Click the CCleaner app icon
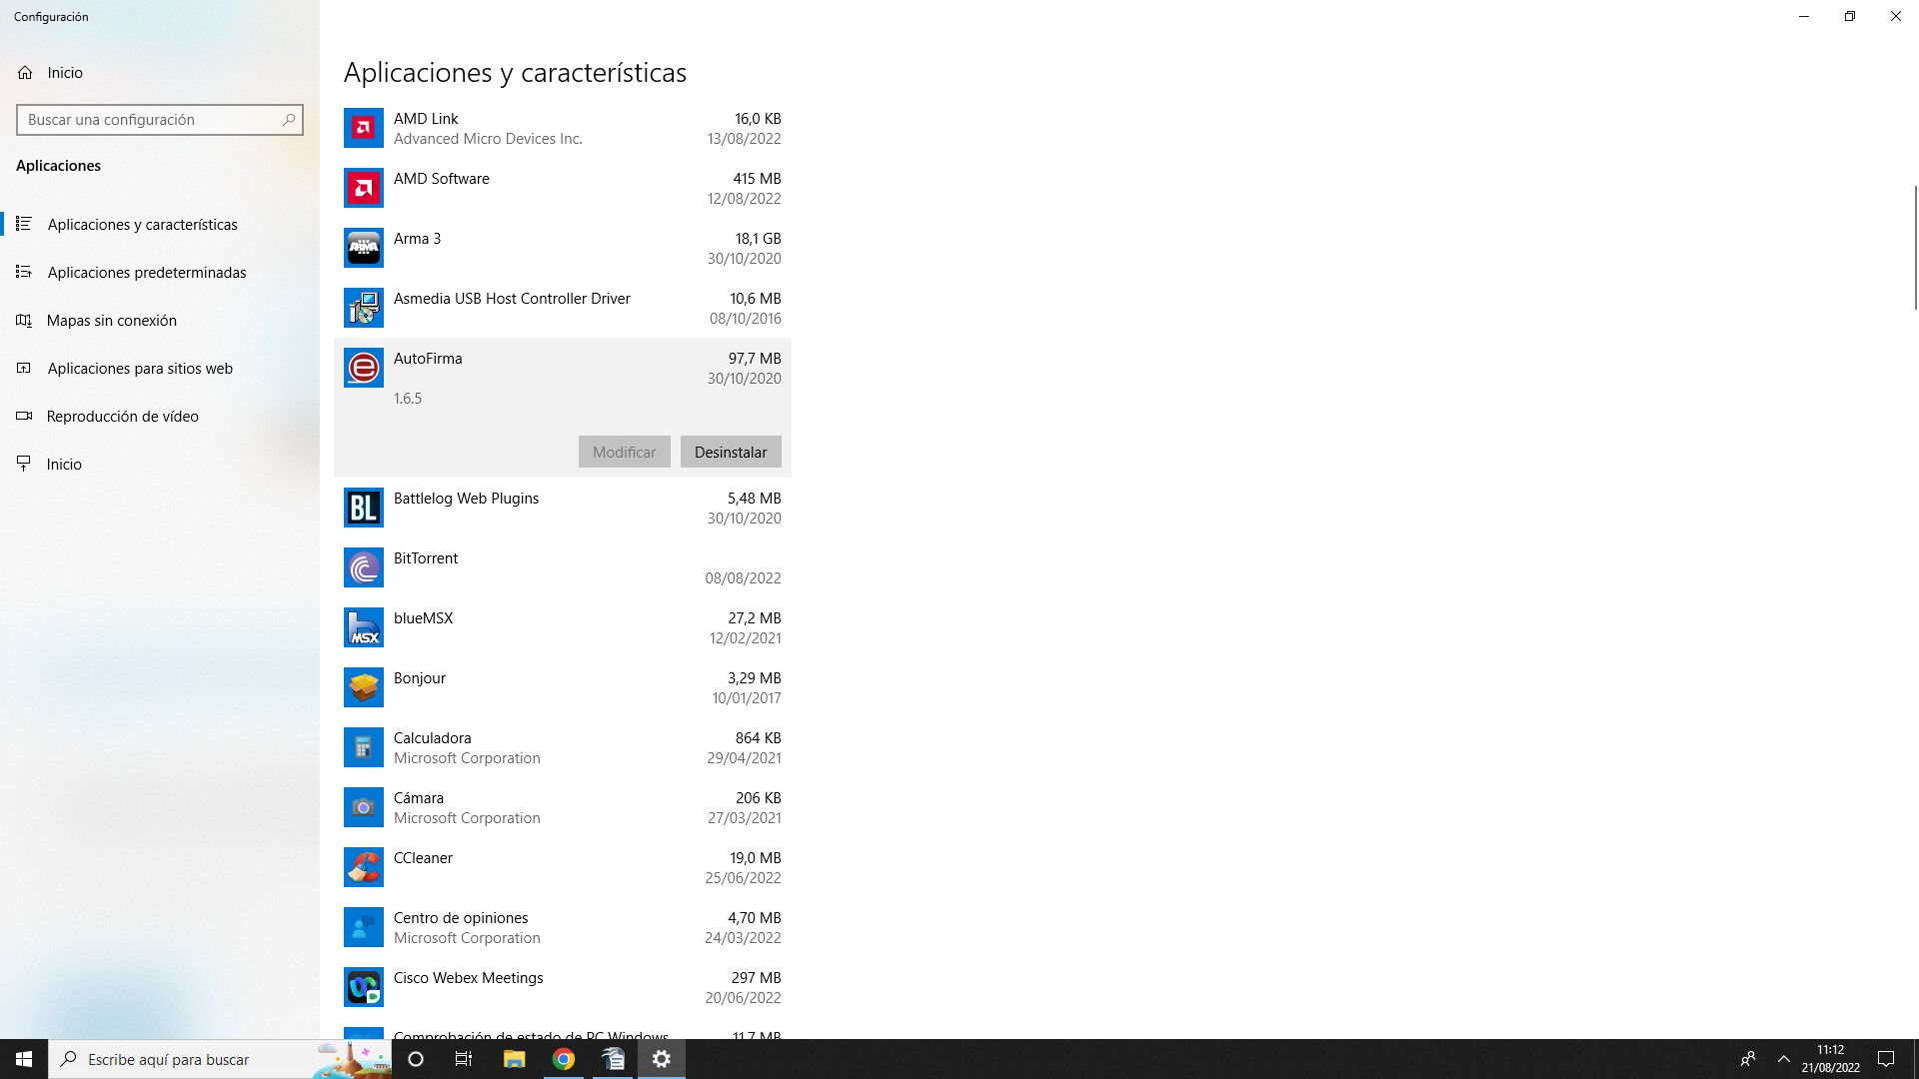This screenshot has height=1079, width=1919. [x=363, y=867]
